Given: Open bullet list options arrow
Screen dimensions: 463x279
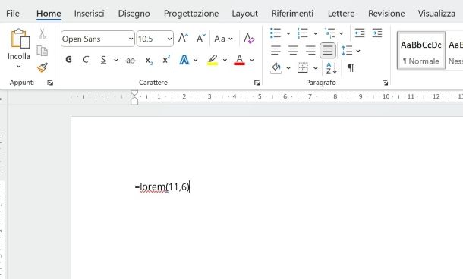Looking at the screenshot, I should (288, 33).
